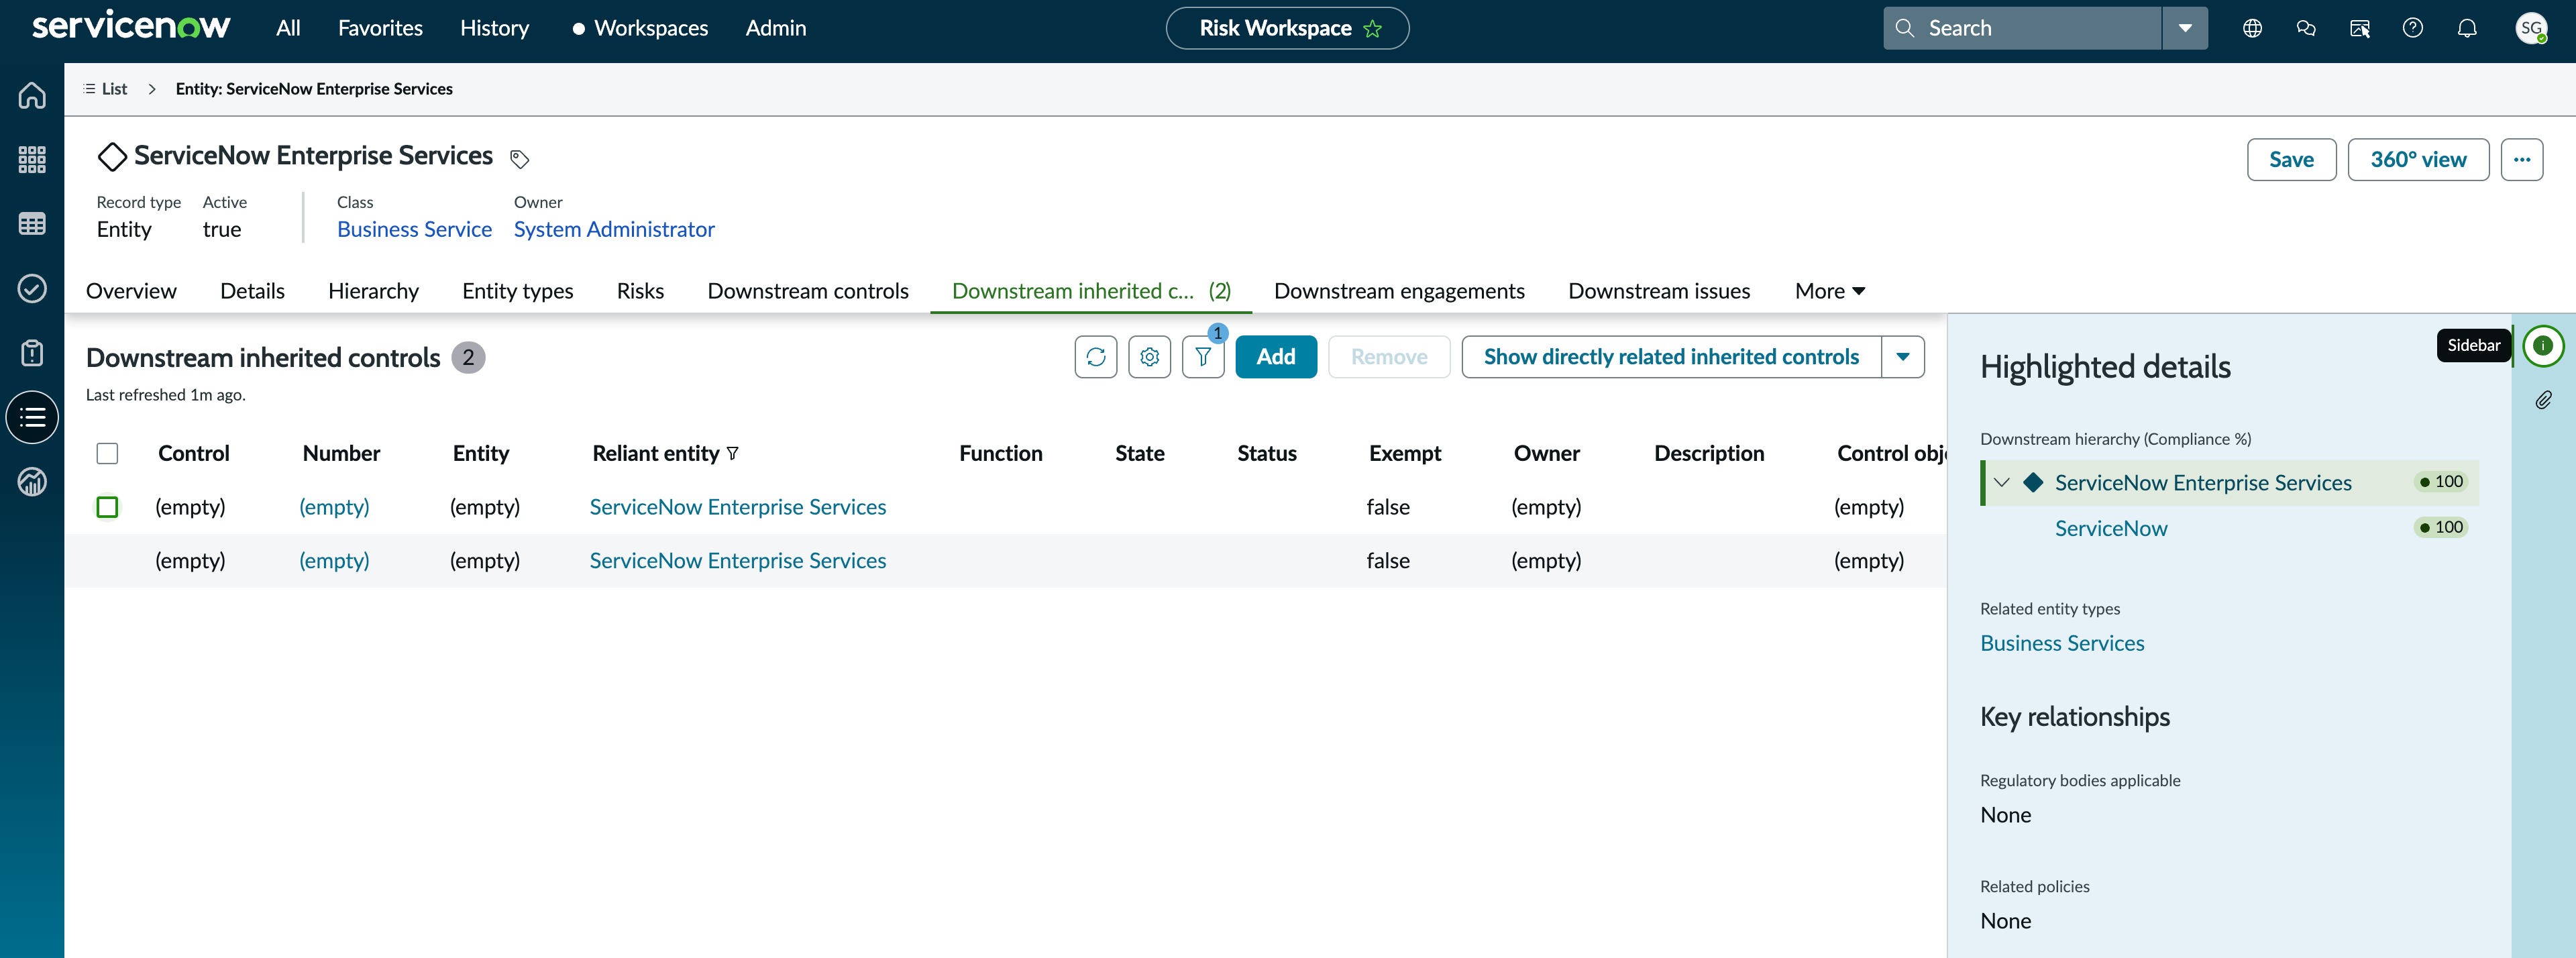This screenshot has width=2576, height=958.
Task: Sort by the Control column header
Action: (194, 454)
